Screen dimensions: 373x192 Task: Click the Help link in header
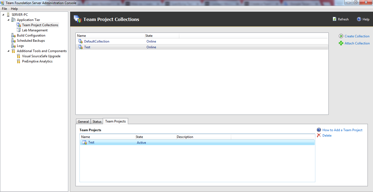click(x=366, y=19)
